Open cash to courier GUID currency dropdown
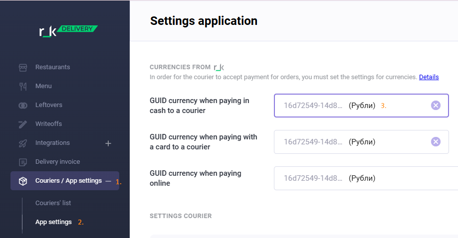The width and height of the screenshot is (458, 238). click(361, 106)
